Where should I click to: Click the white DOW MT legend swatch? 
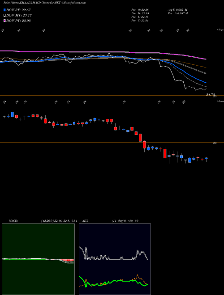point(4,16)
